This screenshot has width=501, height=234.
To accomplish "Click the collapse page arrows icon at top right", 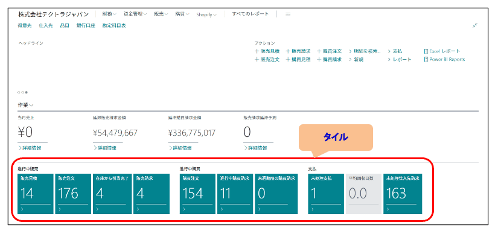I will click(475, 25).
